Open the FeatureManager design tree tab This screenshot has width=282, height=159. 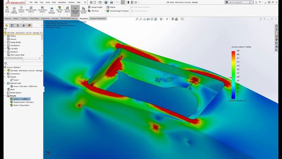click(7, 26)
